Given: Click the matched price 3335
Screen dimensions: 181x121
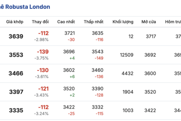Looking at the screenshot, I should pos(16,110).
